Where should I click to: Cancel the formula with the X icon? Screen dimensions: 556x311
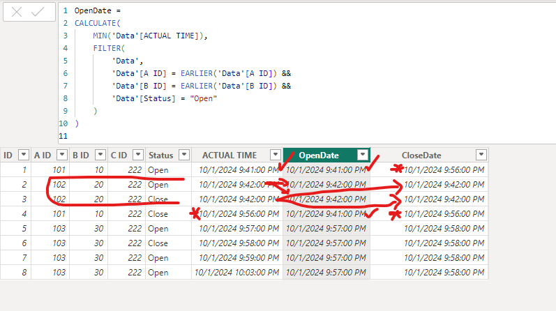[17, 12]
